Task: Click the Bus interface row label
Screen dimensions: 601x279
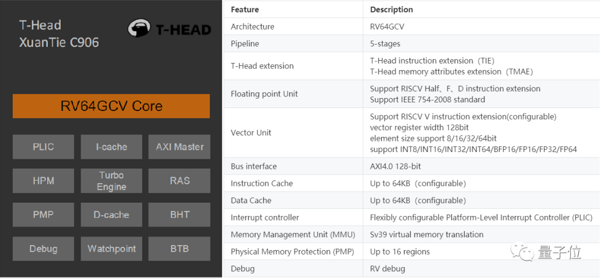Action: pyautogui.click(x=253, y=167)
